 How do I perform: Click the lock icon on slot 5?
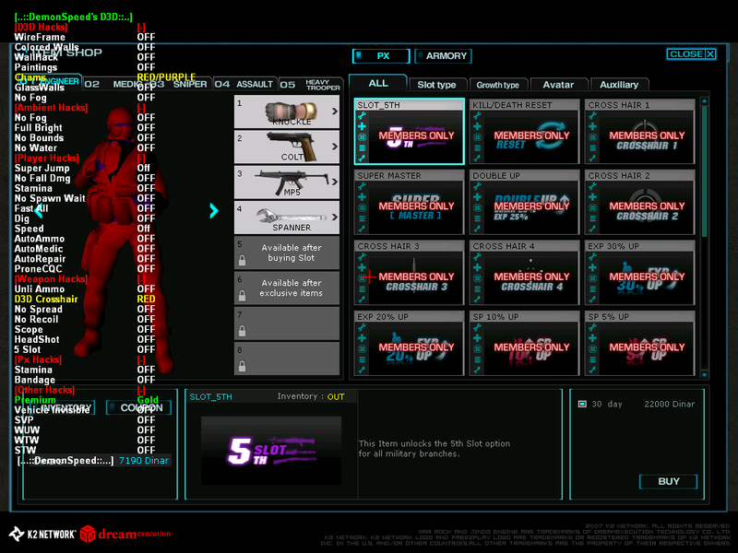(x=242, y=260)
